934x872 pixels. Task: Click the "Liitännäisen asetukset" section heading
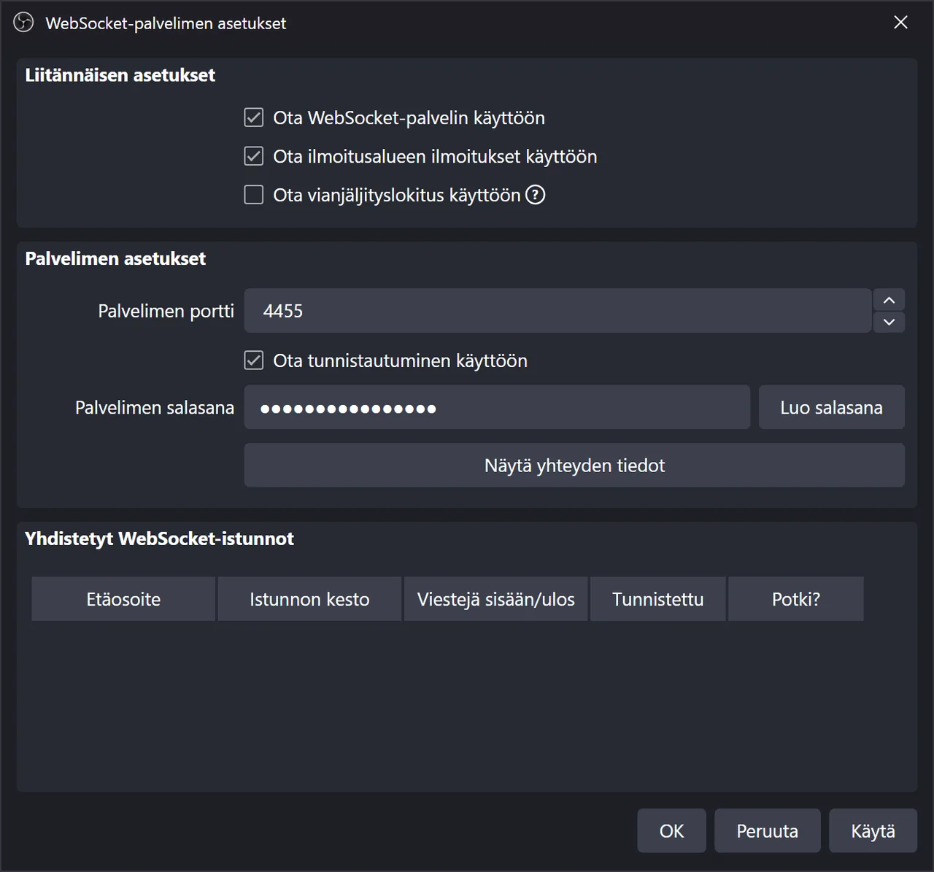[x=120, y=75]
